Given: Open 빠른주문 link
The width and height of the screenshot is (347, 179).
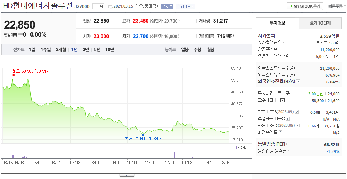Looking at the screenshot, I should point(336,6).
